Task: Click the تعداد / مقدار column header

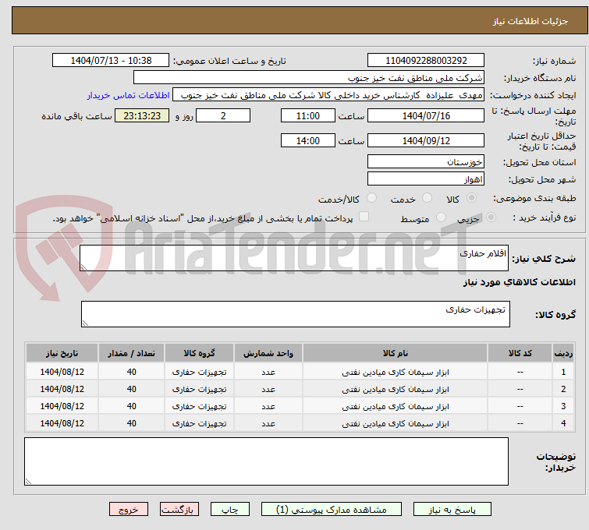Action: tap(132, 353)
